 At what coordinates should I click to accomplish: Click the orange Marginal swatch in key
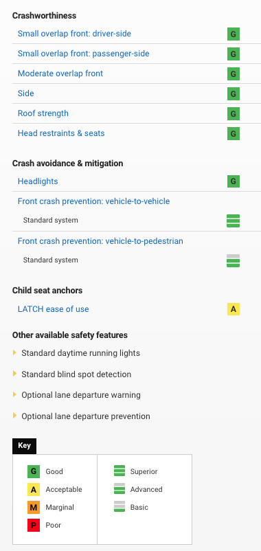[x=34, y=508]
